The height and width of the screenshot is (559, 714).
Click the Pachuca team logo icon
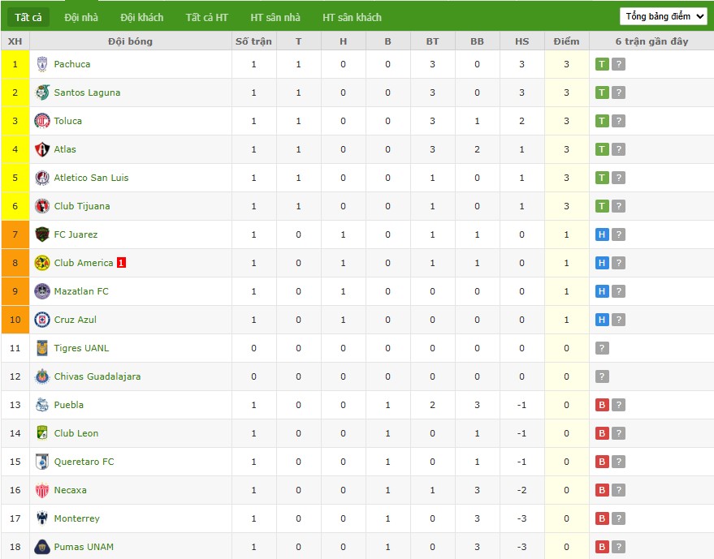tap(42, 64)
